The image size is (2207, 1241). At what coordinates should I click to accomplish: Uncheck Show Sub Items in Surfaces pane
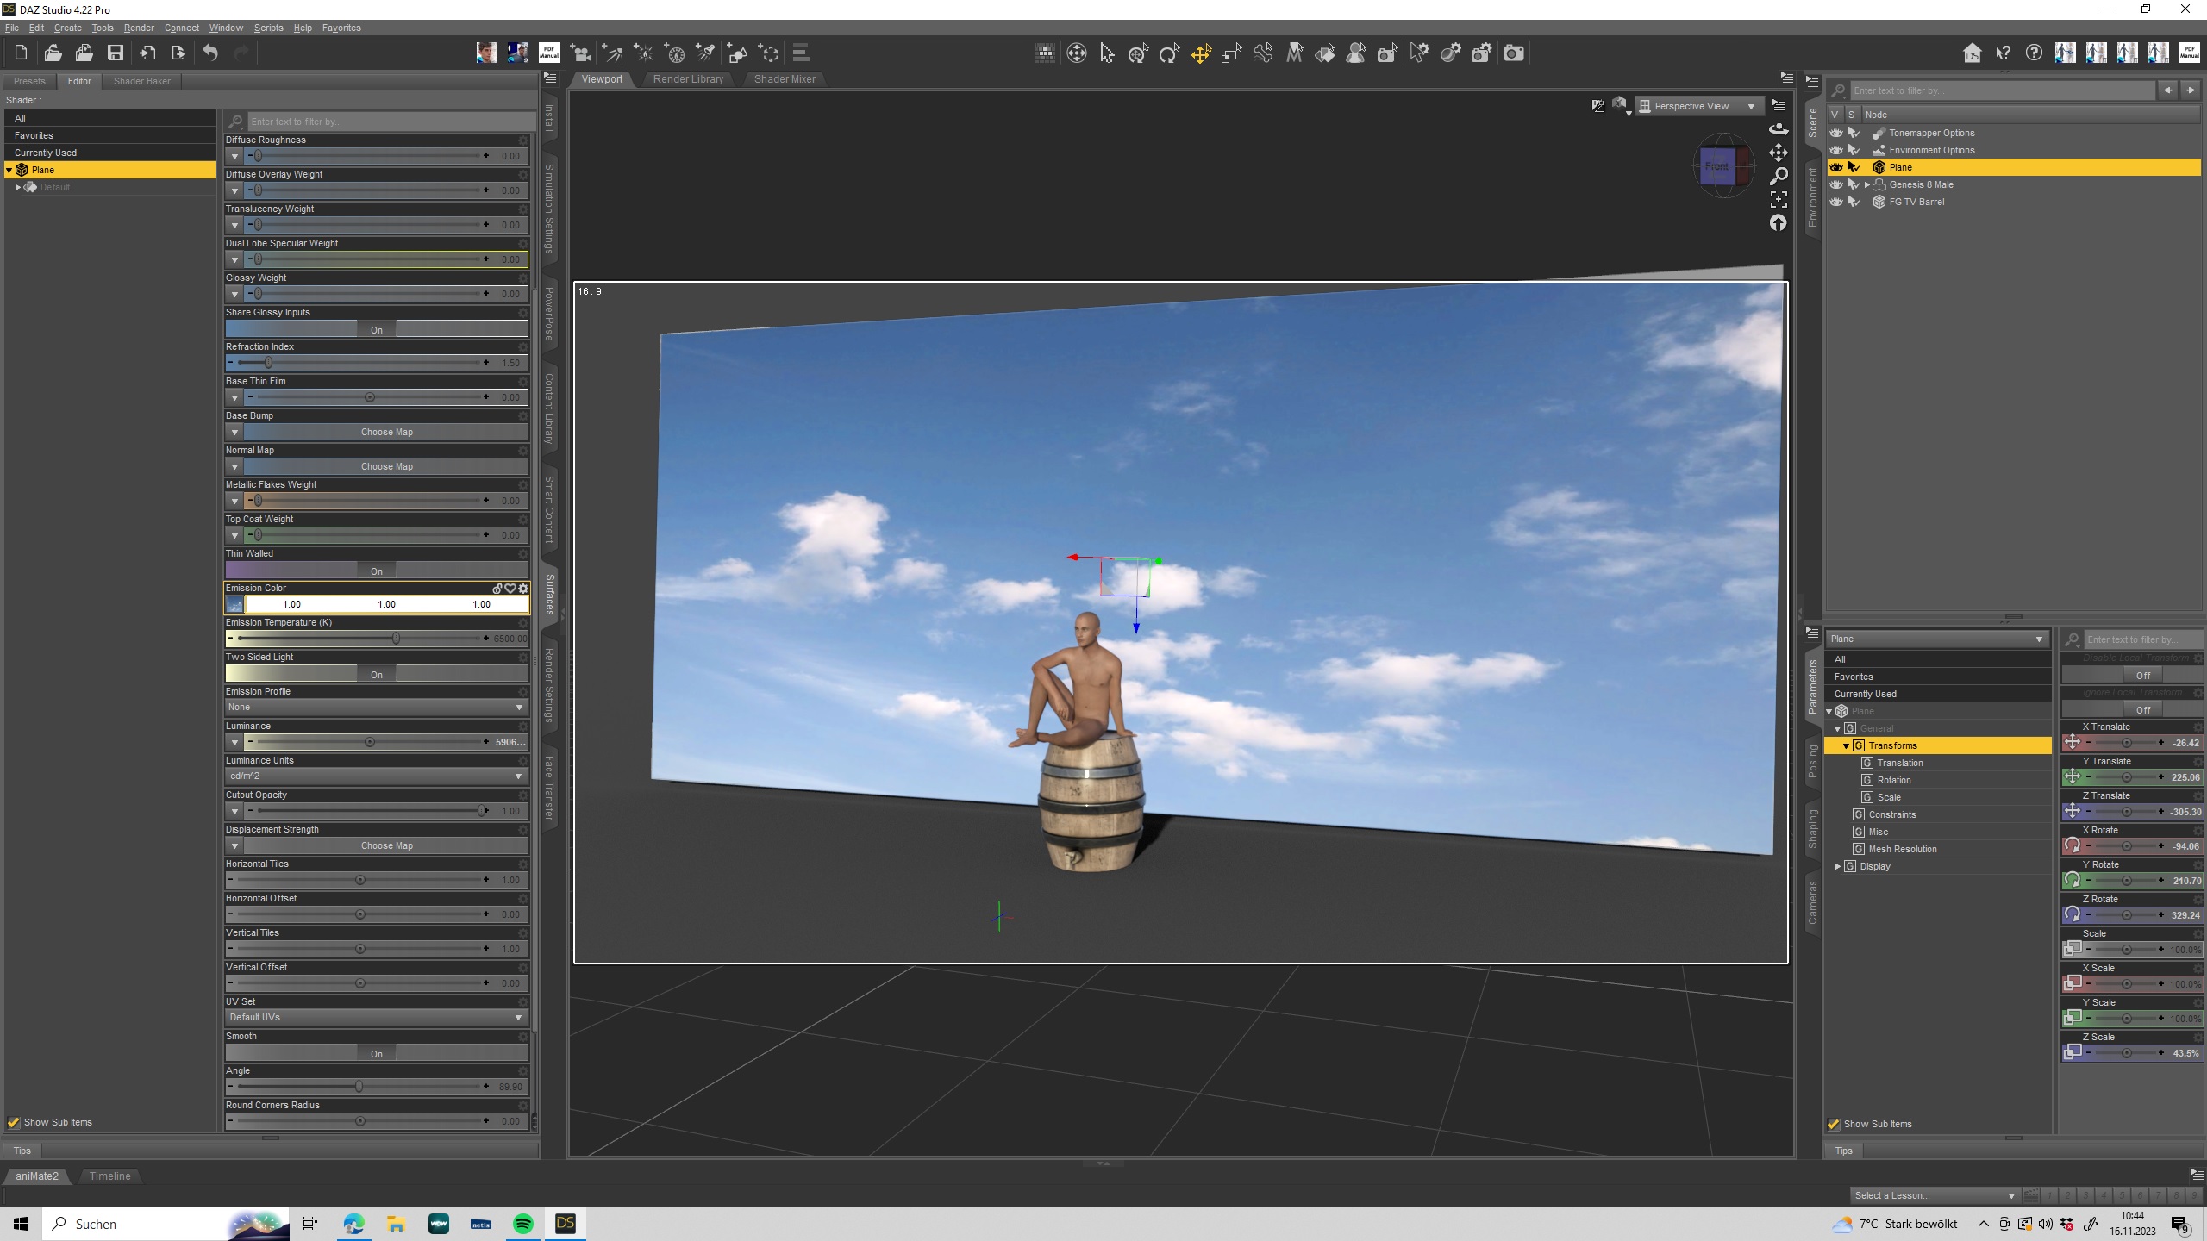(x=14, y=1122)
